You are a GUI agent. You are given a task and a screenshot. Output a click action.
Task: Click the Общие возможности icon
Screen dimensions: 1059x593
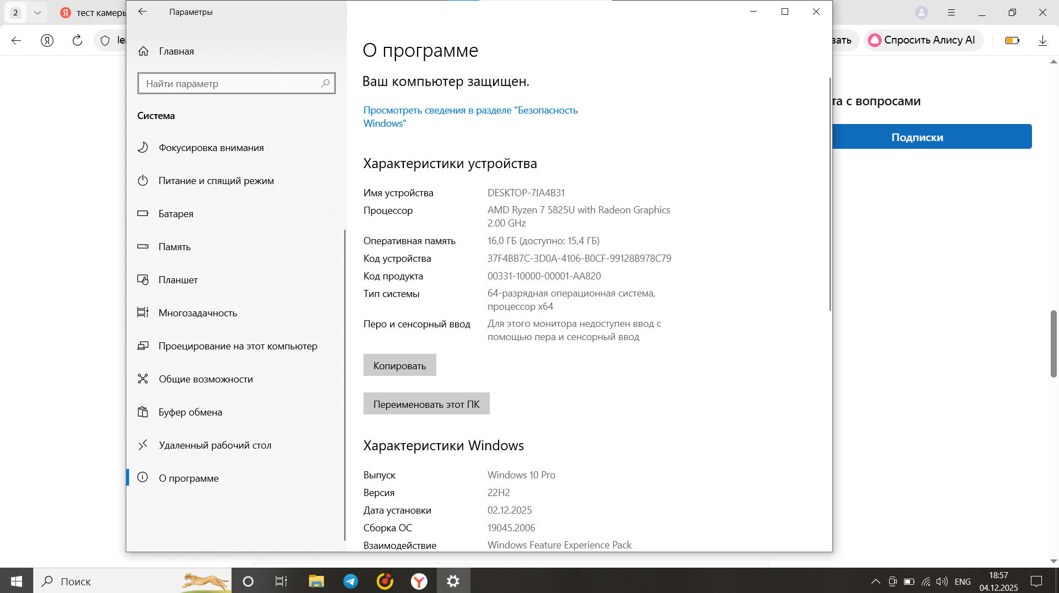click(143, 379)
